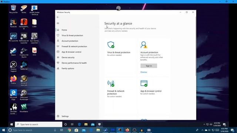
Task: Select the Vortex desktop shortcut
Action: (24, 9)
